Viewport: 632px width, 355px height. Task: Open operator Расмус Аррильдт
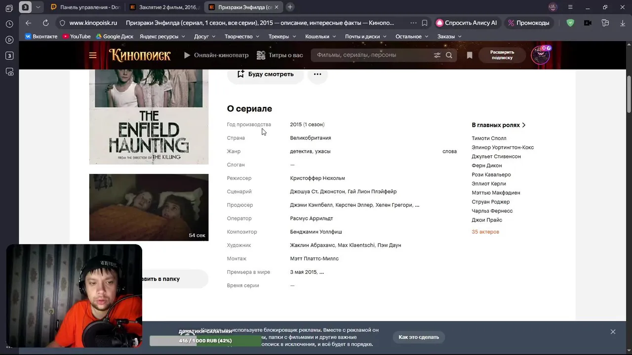pos(312,218)
